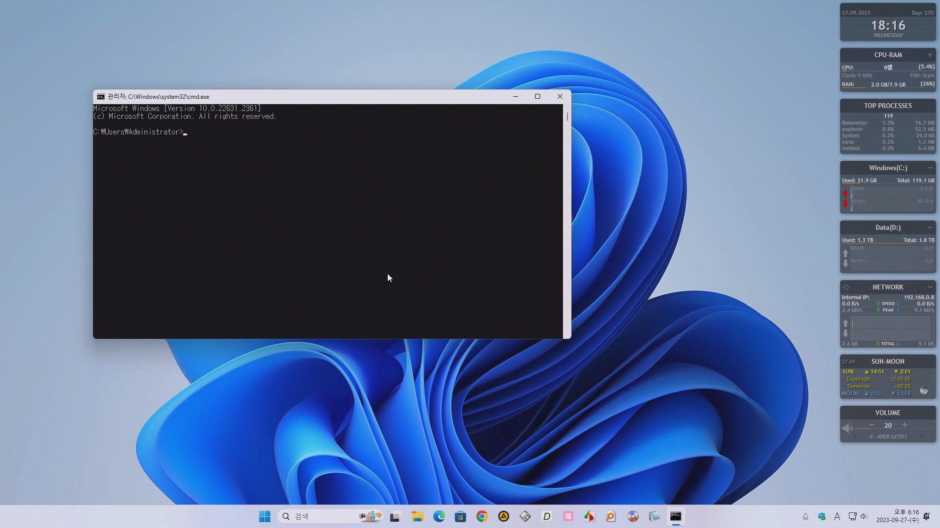The height and width of the screenshot is (528, 940).
Task: Open the disc icon in taskbar
Action: (633, 516)
